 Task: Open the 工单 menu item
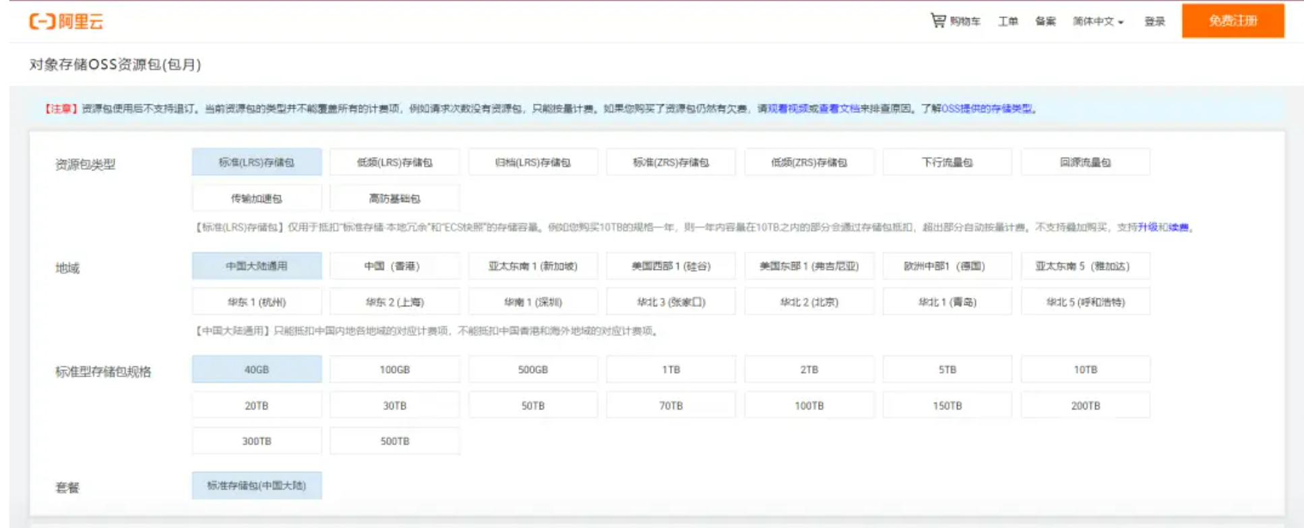point(1007,22)
